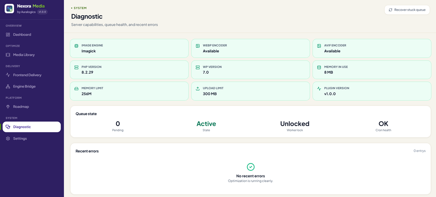Click the Recover stuck queue button
The width and height of the screenshot is (436, 197).
click(x=407, y=10)
